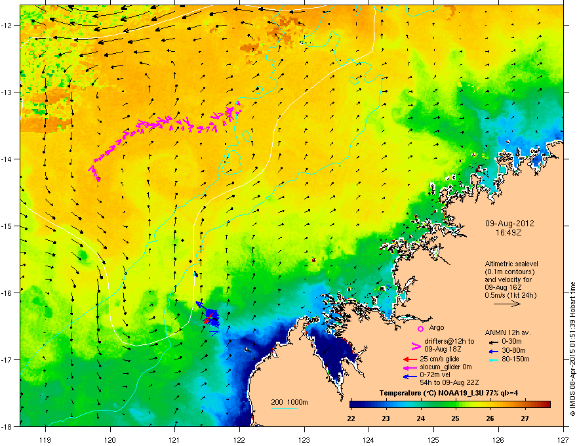Viewport: 577px width, 446px height.
Task: Click the longitude axis label 123
Action: [x=304, y=440]
